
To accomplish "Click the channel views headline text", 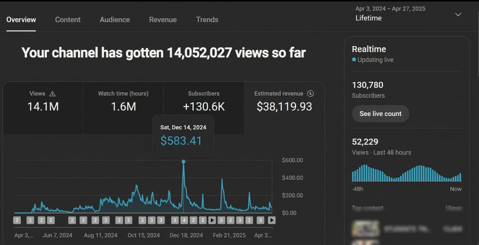I will pyautogui.click(x=163, y=53).
